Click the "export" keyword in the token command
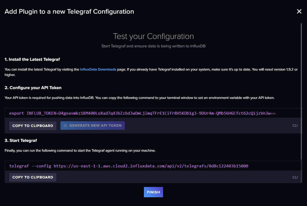This screenshot has width=307, height=206. (x=17, y=113)
